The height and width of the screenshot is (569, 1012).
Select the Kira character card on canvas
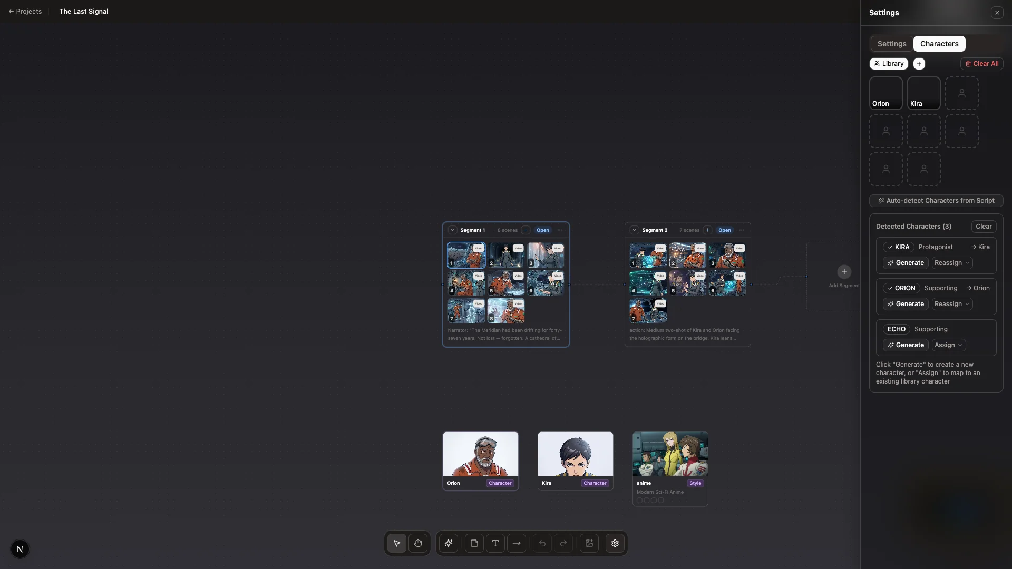575,460
